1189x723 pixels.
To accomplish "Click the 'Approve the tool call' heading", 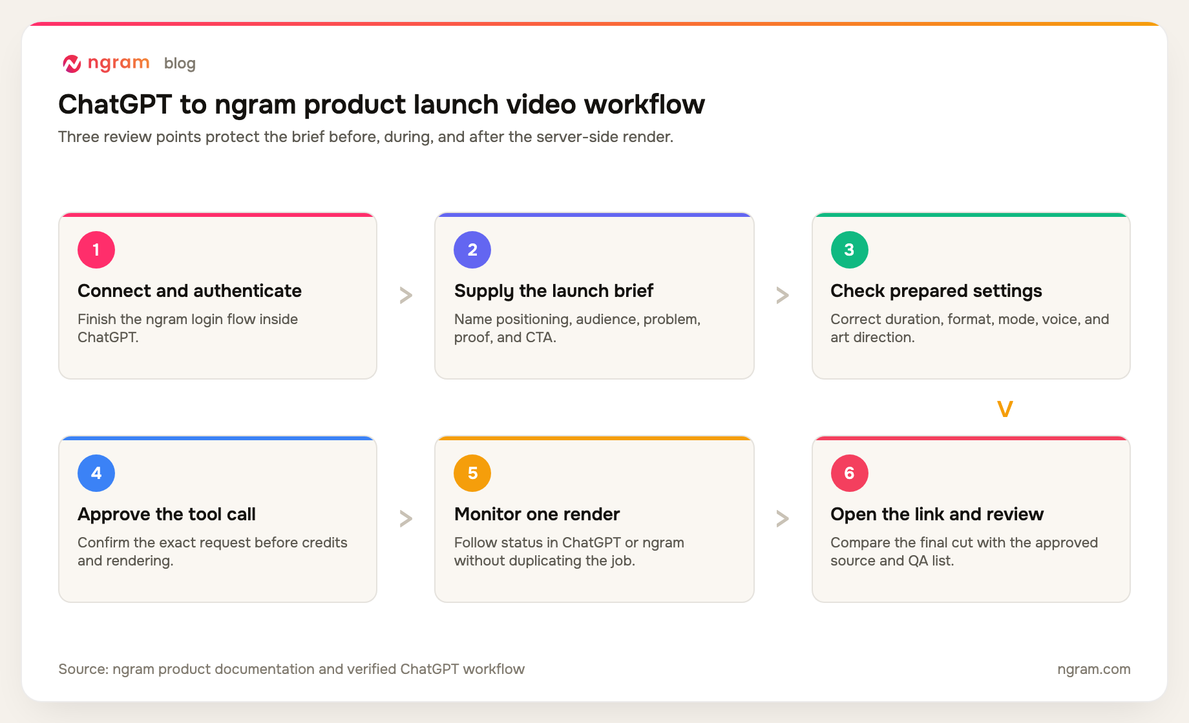I will 167,514.
